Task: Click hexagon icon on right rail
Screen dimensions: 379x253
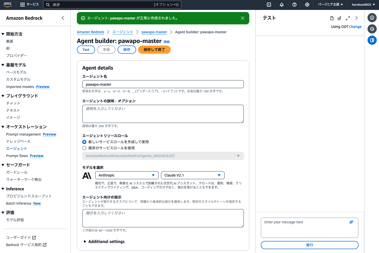Action: click(372, 29)
